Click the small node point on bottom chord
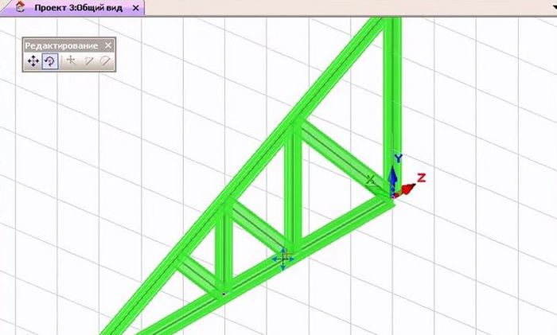557x335 pixels. (x=224, y=294)
